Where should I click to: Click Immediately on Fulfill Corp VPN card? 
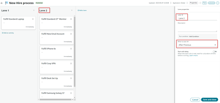click(68, 71)
